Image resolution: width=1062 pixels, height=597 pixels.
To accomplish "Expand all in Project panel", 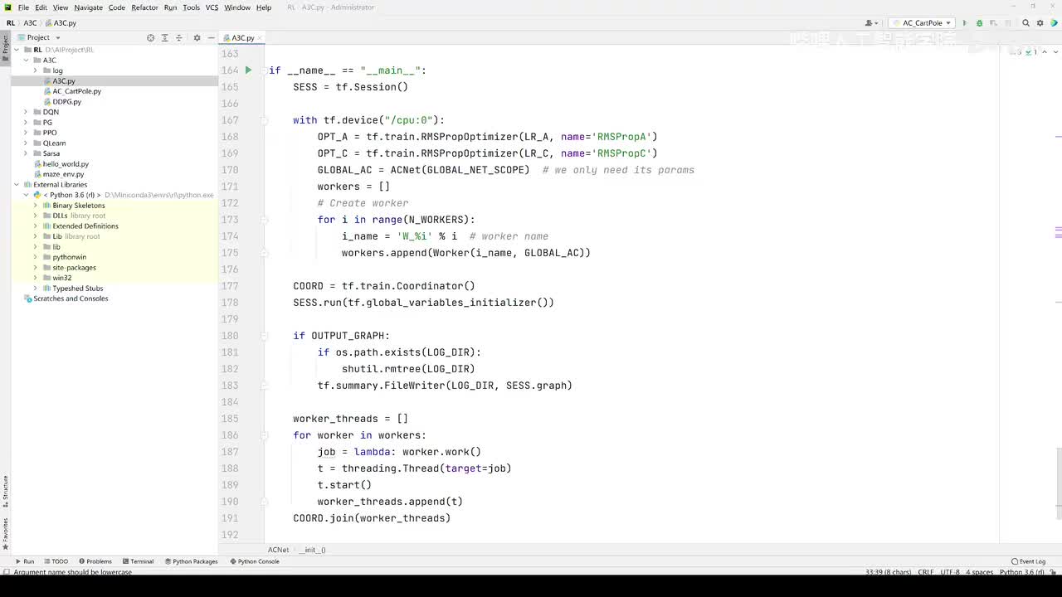I will coord(164,37).
